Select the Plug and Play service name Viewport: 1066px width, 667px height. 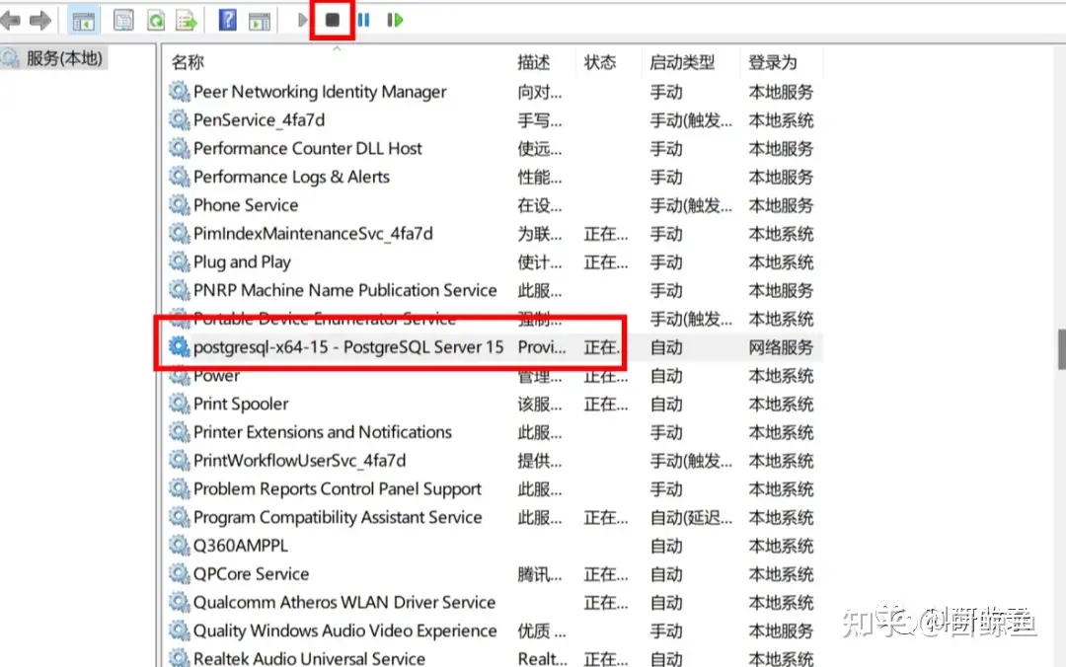point(242,261)
